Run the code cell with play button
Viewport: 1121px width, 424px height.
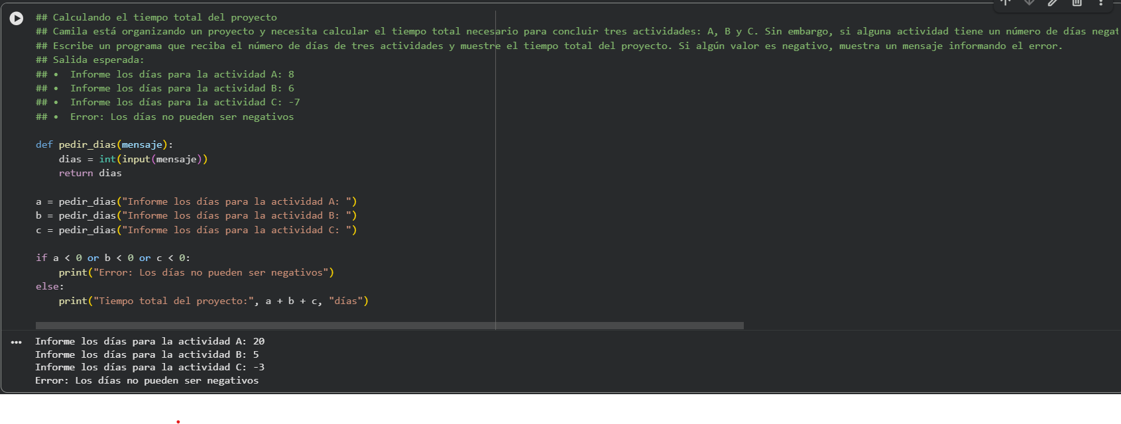[x=17, y=19]
